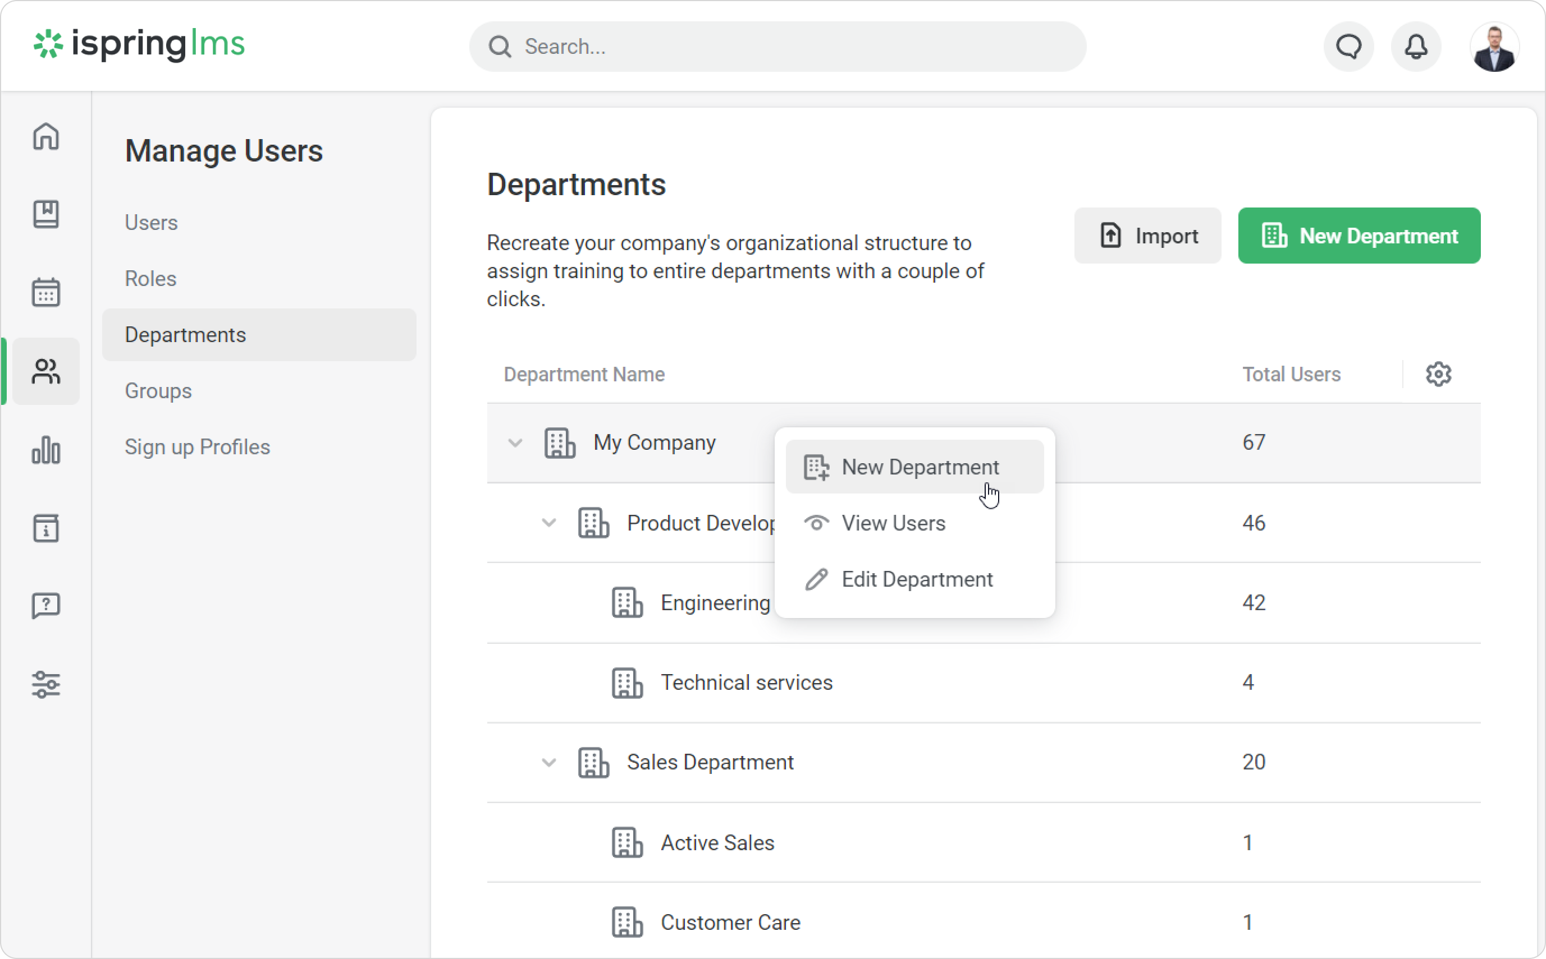Image resolution: width=1546 pixels, height=959 pixels.
Task: Open table column settings gear
Action: 1438,374
